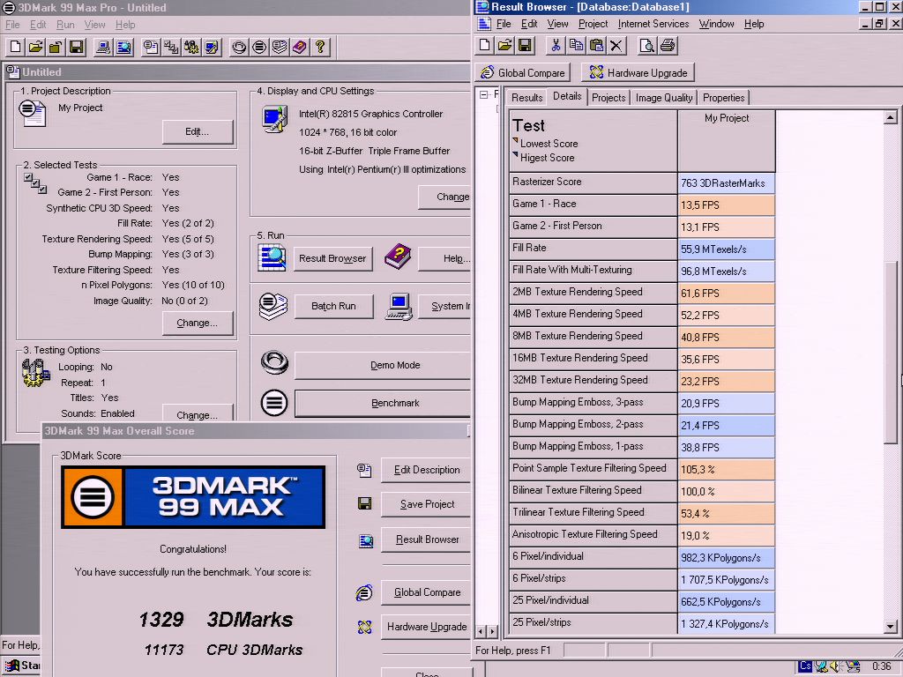The image size is (903, 677).
Task: Click the Print Preview magnifier icon in Result Browser
Action: (x=646, y=46)
